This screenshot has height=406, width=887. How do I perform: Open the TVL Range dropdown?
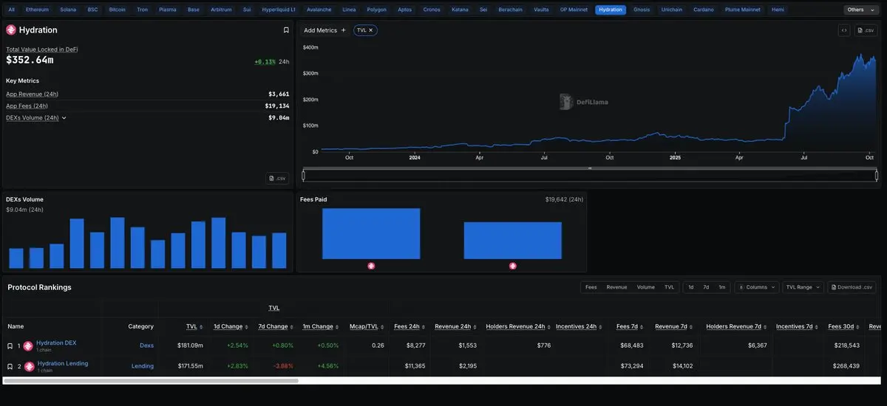tap(803, 287)
